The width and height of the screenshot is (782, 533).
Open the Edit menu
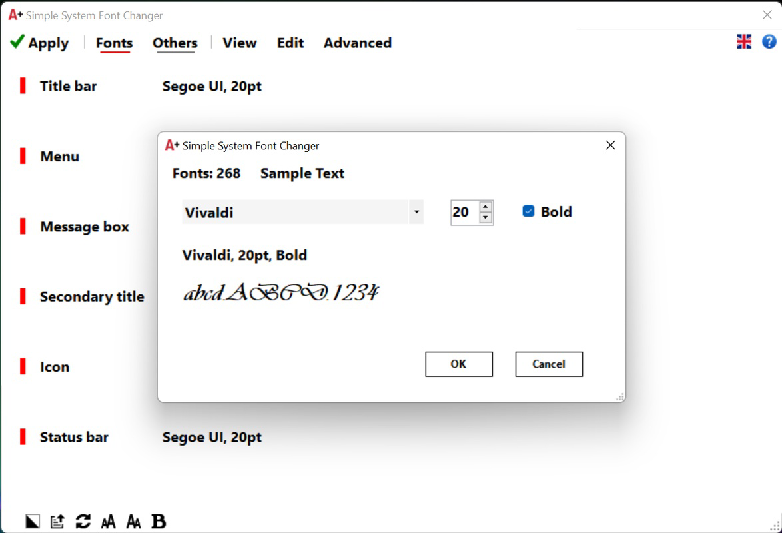291,43
